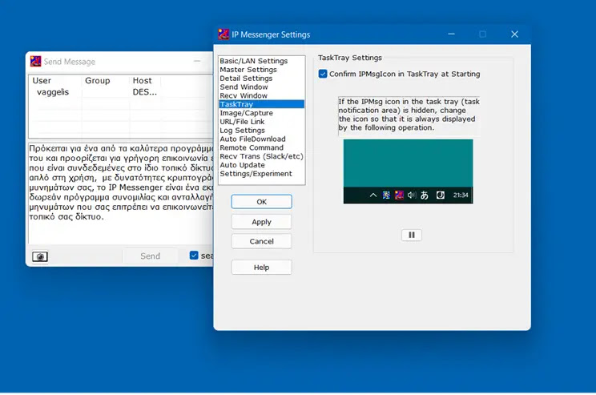Click Send in the Send Message window
The width and height of the screenshot is (596, 395).
pyautogui.click(x=150, y=256)
